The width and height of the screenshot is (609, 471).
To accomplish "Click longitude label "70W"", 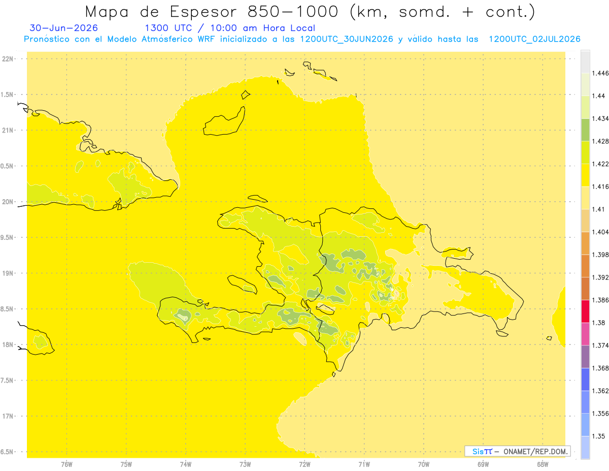I will coord(424,464).
